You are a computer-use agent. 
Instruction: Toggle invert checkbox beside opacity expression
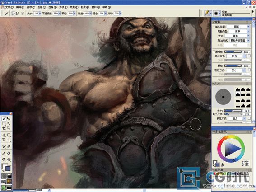[249, 56]
